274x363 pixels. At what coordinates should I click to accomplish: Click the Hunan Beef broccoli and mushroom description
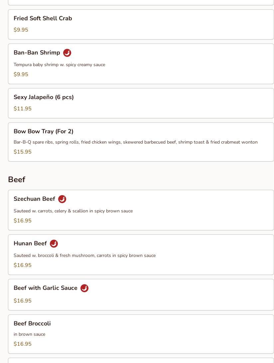pyautogui.click(x=84, y=256)
